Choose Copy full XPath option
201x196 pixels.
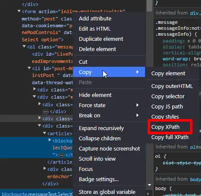click(x=170, y=137)
